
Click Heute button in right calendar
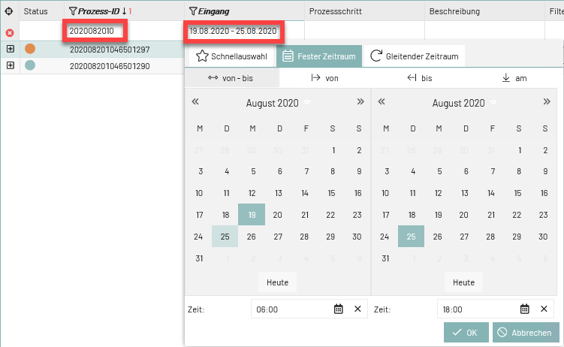[x=463, y=282]
